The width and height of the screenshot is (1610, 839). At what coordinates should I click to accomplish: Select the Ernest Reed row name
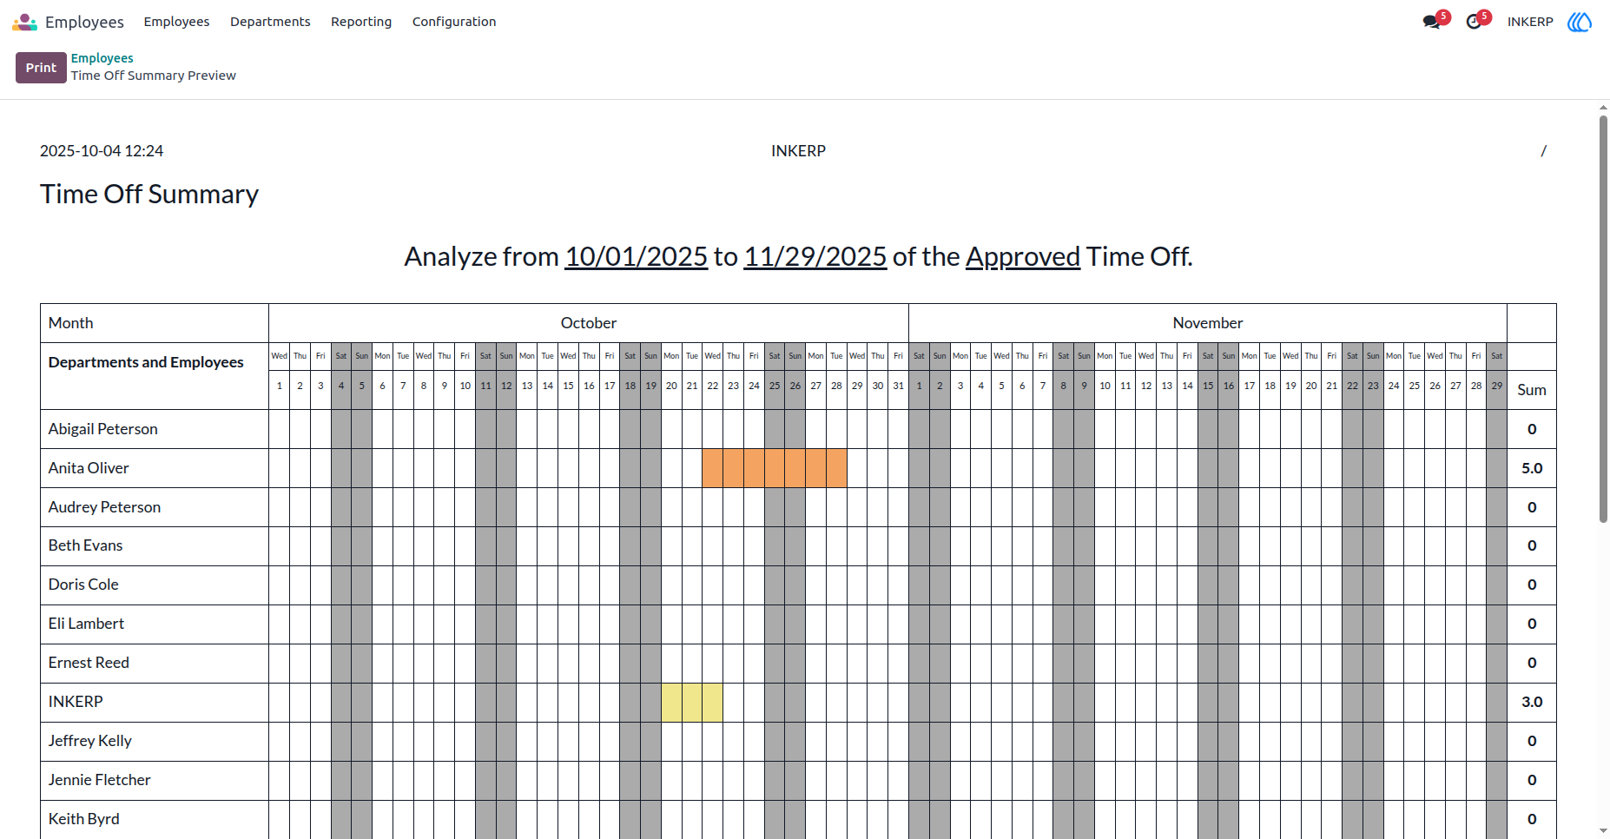(x=89, y=663)
